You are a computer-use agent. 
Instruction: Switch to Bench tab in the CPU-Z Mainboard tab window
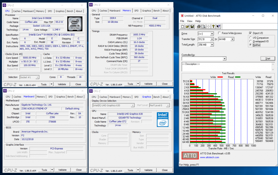[71, 97]
